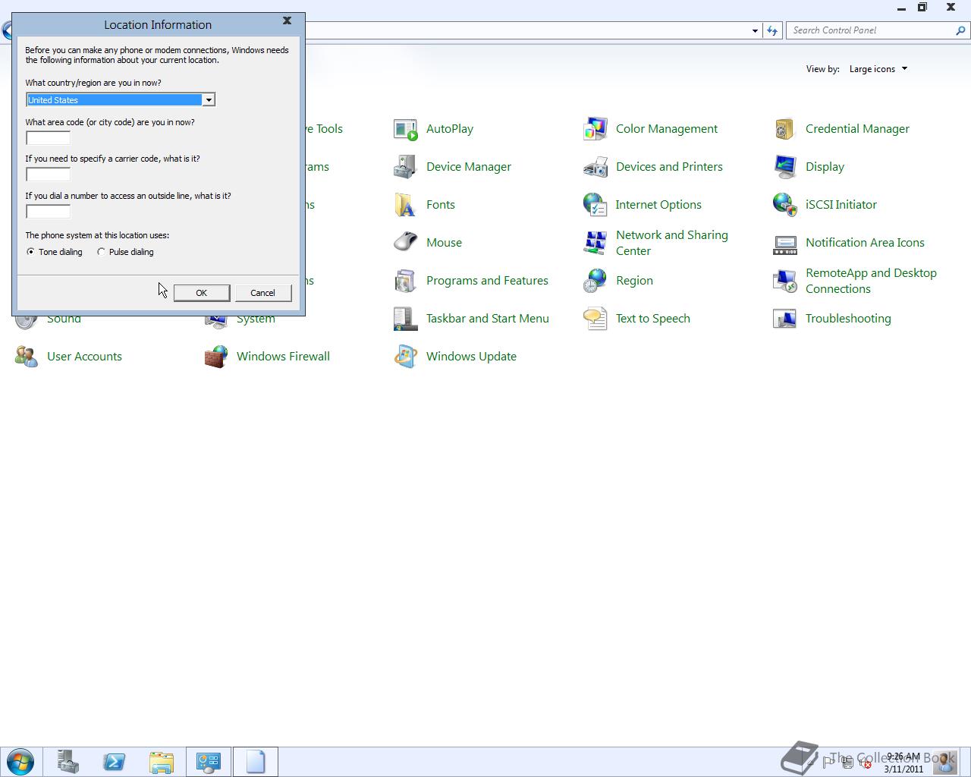Open the country/region dropdown (United States)

click(x=121, y=100)
